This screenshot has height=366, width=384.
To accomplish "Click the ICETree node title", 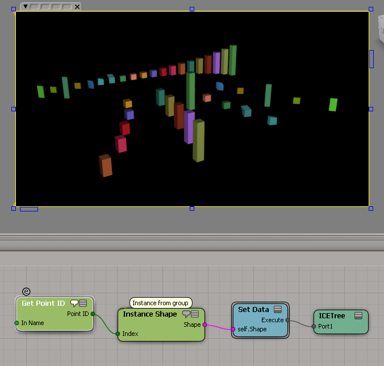I will [x=332, y=316].
